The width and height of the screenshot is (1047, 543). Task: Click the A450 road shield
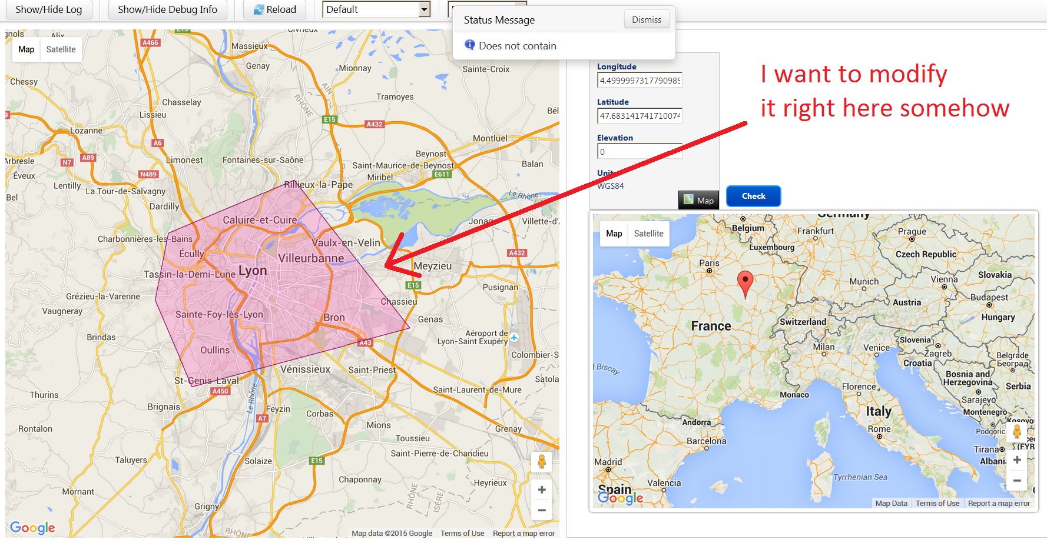pyautogui.click(x=220, y=391)
